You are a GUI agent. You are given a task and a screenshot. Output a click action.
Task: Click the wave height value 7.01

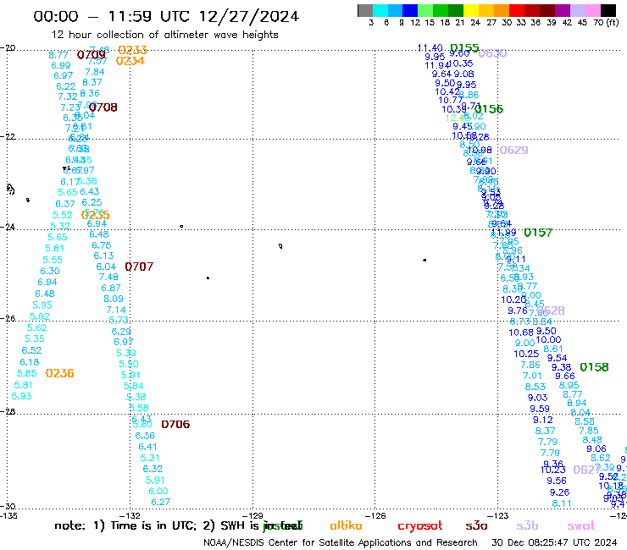(x=532, y=376)
